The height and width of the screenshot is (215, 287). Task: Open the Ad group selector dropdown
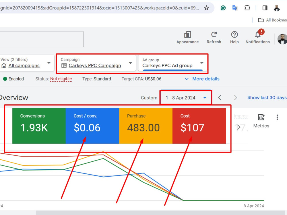[x=173, y=63]
